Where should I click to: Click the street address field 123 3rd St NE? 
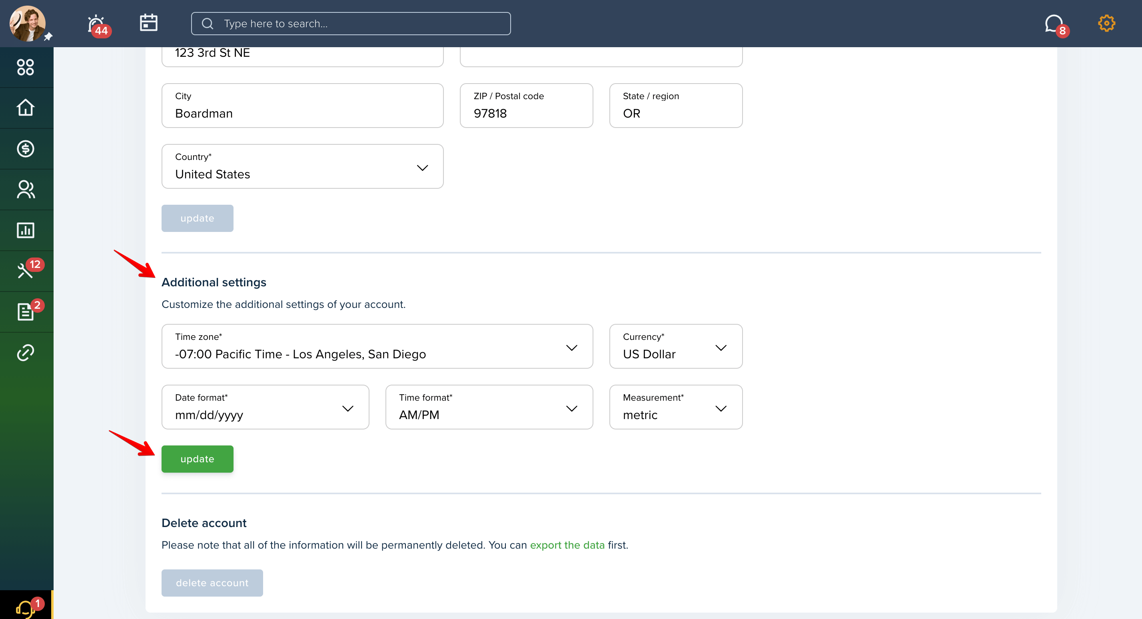coord(302,57)
